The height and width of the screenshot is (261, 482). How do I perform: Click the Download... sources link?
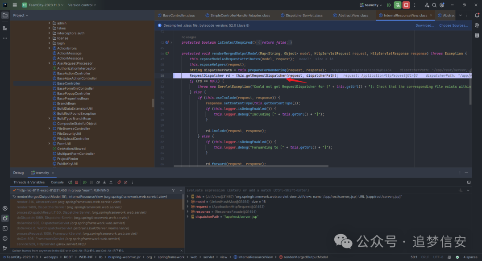pyautogui.click(x=424, y=25)
